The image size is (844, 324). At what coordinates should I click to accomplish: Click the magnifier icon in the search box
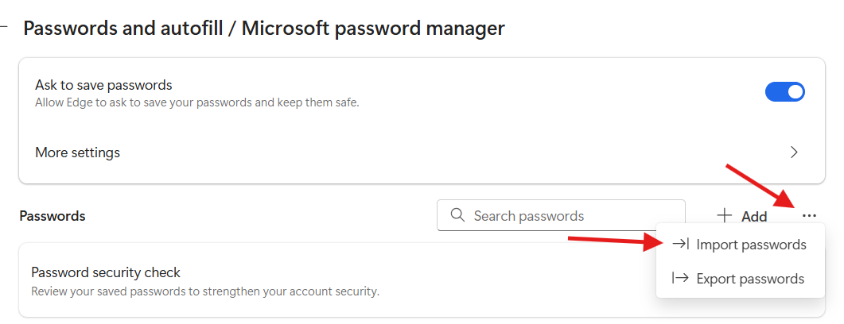(x=457, y=215)
